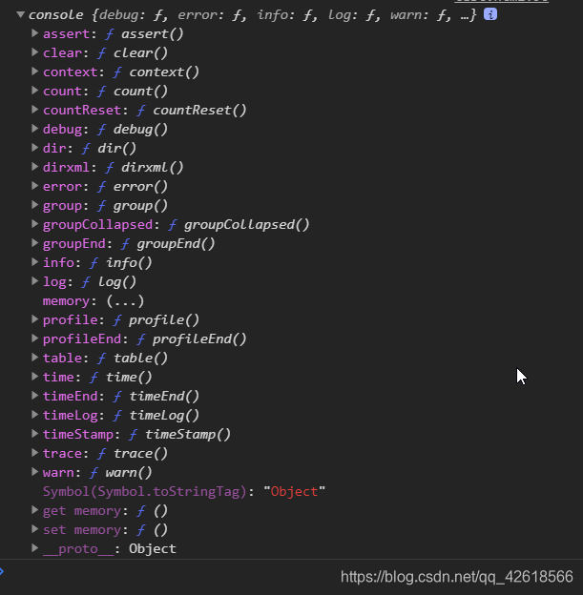Expand the timeEnd function entry
Image resolution: width=583 pixels, height=595 pixels.
[x=34, y=396]
